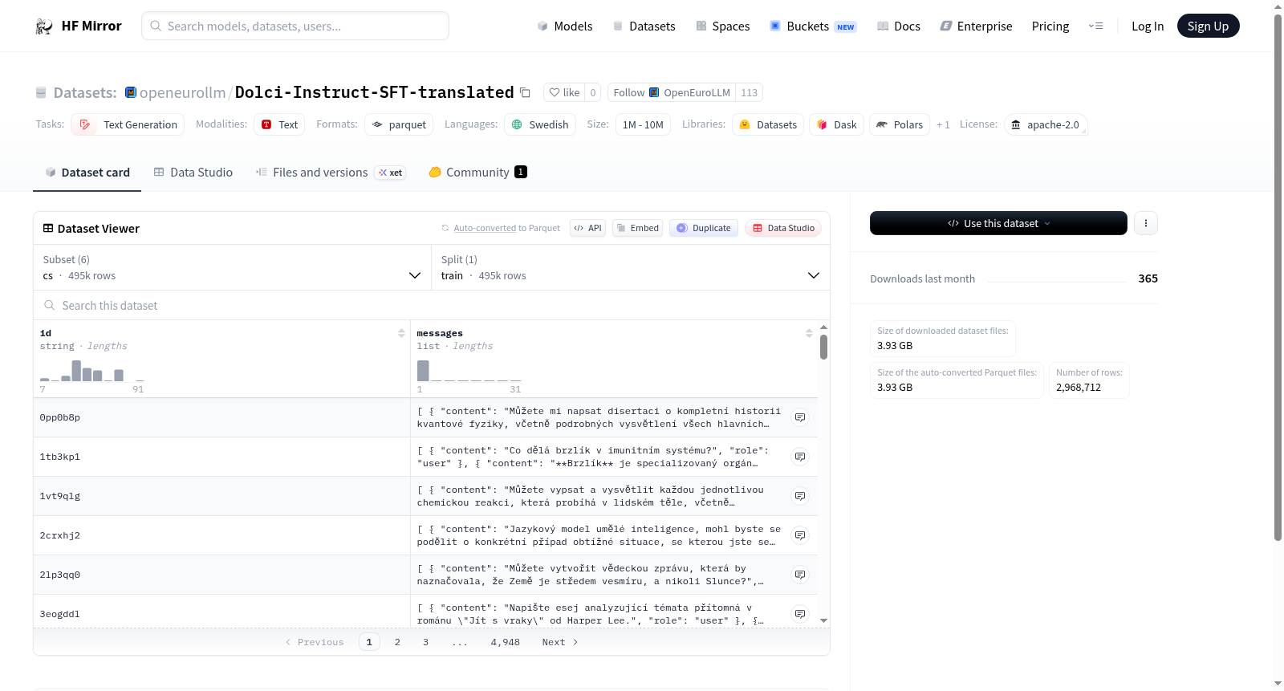Switch to the Data Studio tab
This screenshot has height=691, width=1284.
tap(193, 173)
